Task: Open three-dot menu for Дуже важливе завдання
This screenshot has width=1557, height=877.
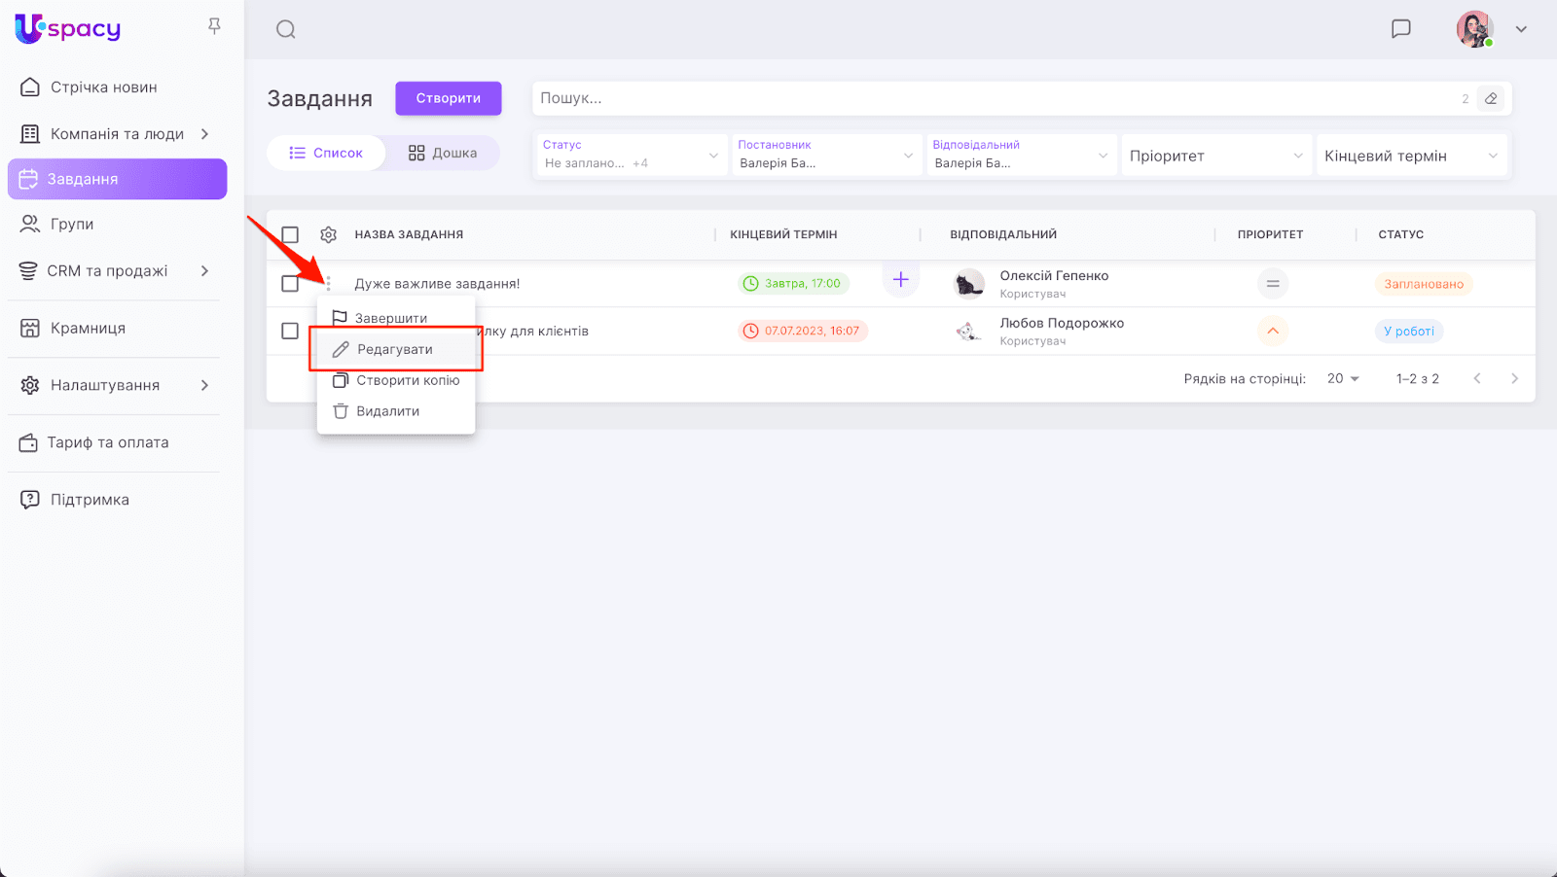Action: point(328,283)
